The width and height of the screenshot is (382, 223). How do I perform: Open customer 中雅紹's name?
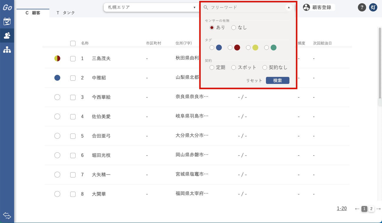pyautogui.click(x=99, y=78)
